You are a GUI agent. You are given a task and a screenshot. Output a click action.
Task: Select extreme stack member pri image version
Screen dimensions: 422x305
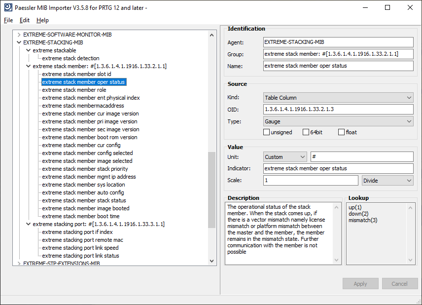point(90,121)
